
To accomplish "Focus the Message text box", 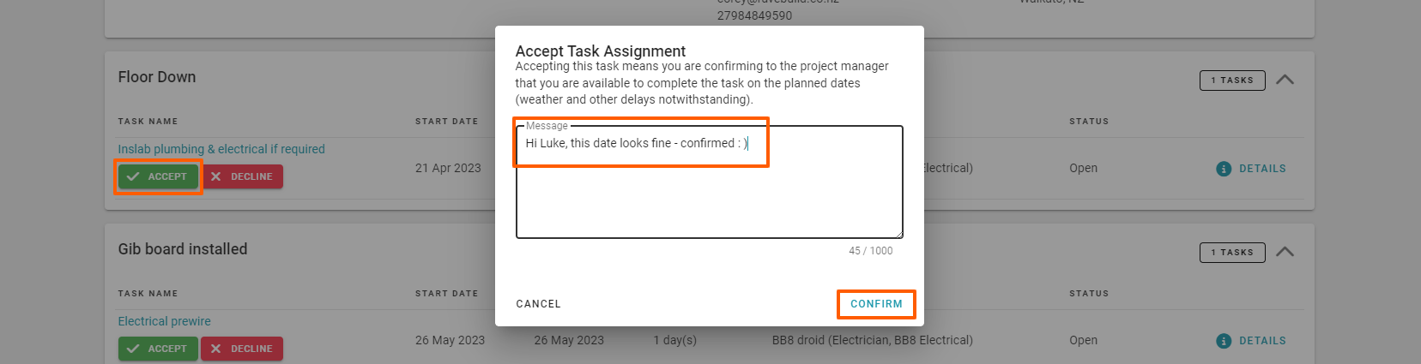I will coord(709,188).
